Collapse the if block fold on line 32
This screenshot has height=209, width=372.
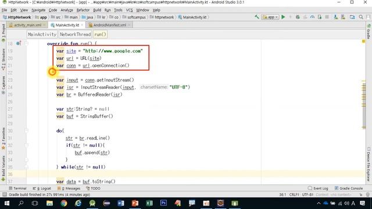coord(27,145)
